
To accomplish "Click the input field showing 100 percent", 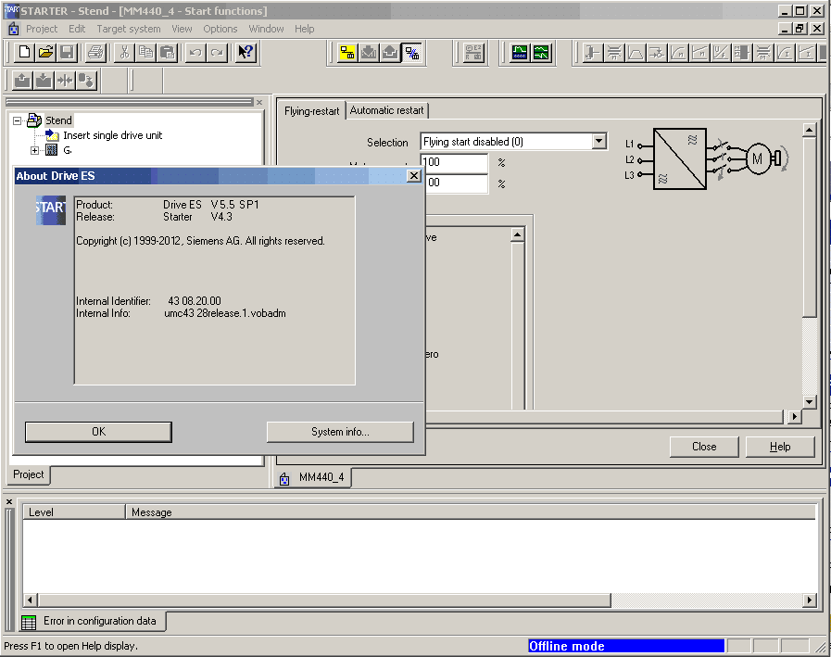I will [x=454, y=162].
